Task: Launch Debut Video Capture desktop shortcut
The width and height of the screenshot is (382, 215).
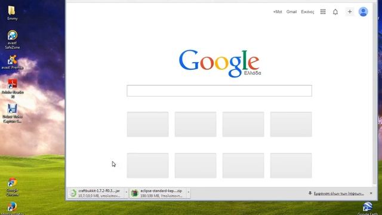Action: 13,113
